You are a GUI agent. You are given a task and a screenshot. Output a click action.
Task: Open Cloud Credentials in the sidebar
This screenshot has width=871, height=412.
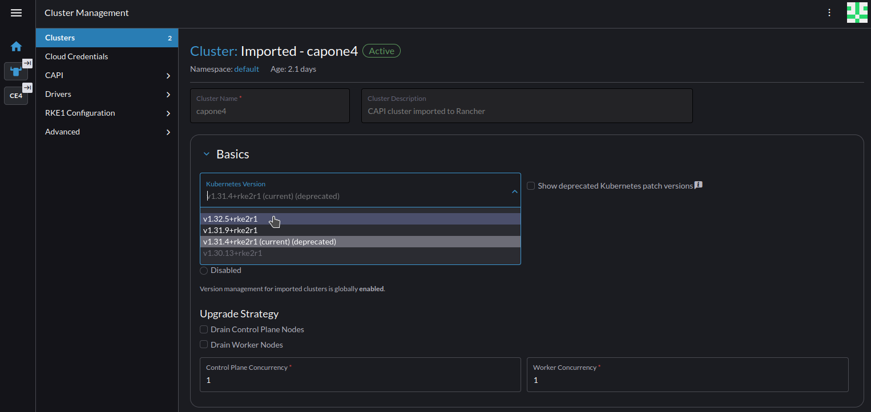pos(107,56)
